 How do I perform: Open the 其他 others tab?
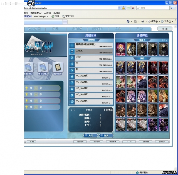point(140,29)
